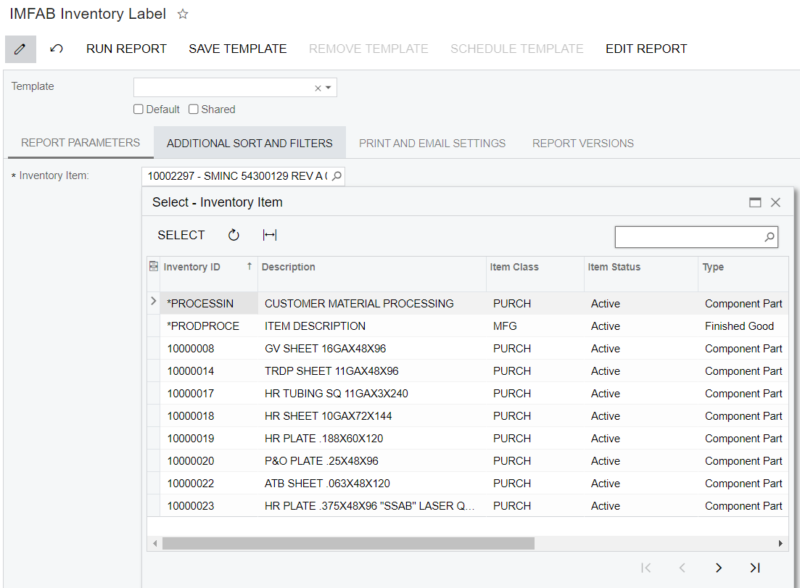Click HR PLATE .188X60X120 description

(323, 438)
